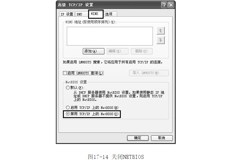Click the 添加 button to add WINS address

(93, 51)
